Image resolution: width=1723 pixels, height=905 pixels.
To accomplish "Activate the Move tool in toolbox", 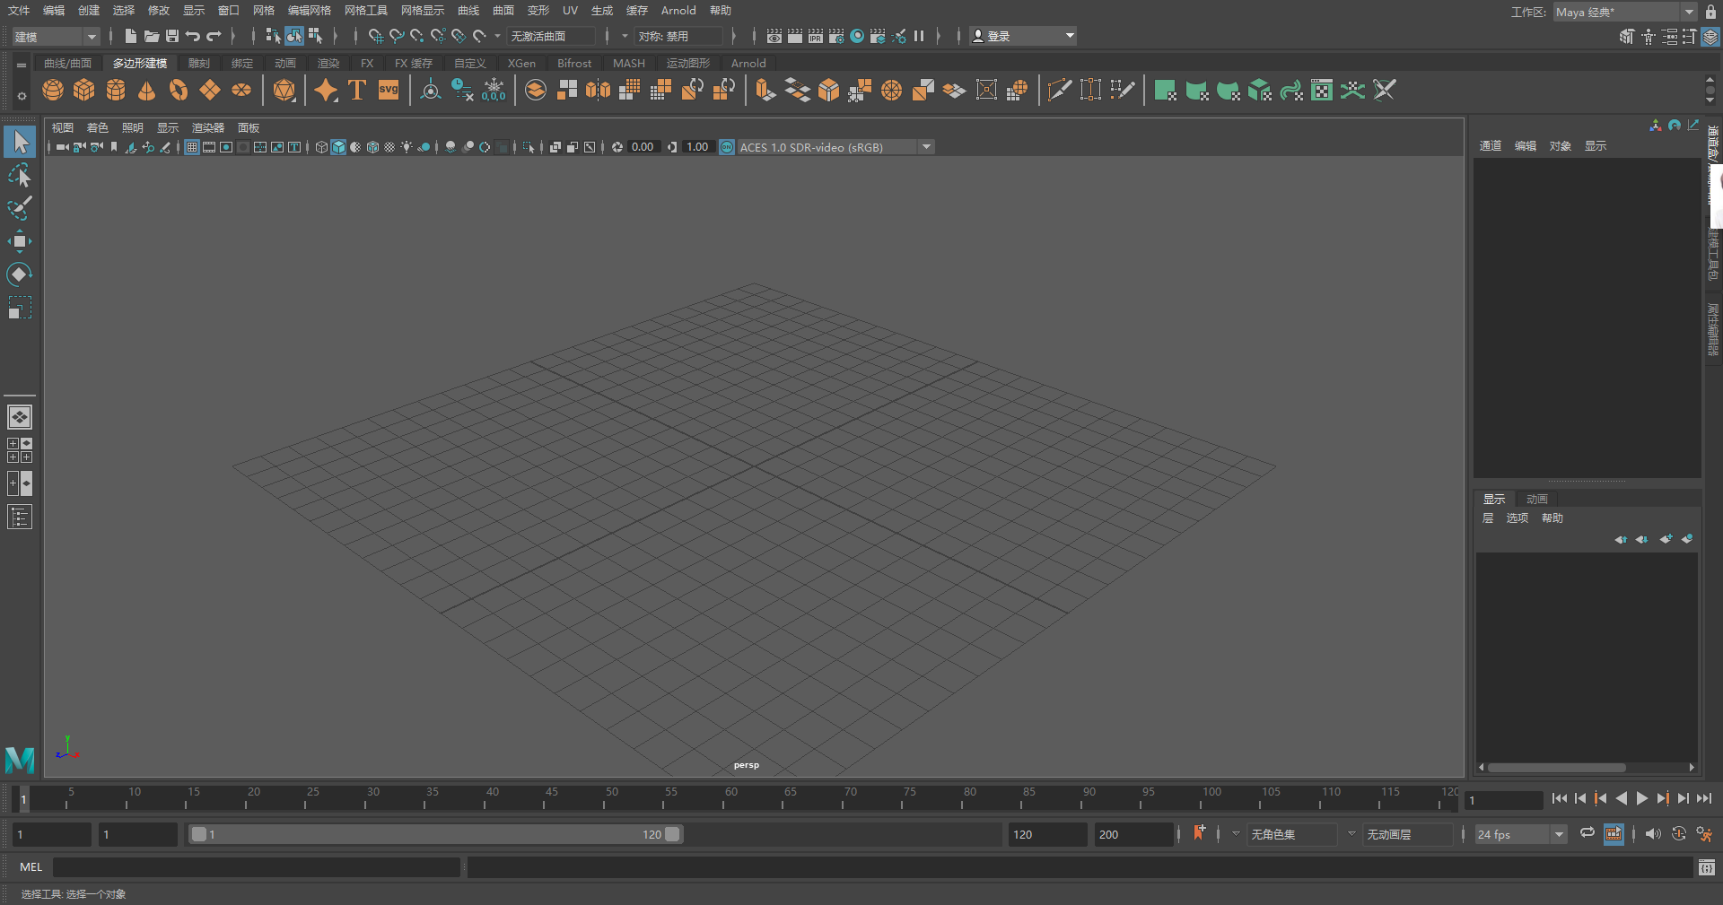I will [x=19, y=241].
